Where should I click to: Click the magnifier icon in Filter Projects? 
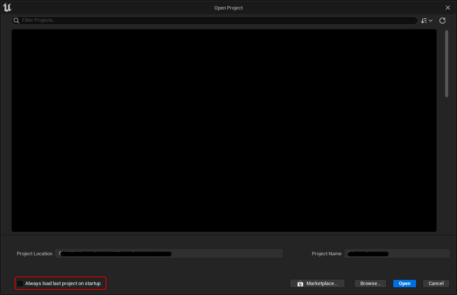pyautogui.click(x=16, y=20)
